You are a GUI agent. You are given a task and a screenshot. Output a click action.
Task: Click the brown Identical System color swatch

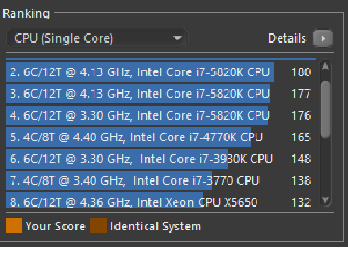(x=98, y=225)
